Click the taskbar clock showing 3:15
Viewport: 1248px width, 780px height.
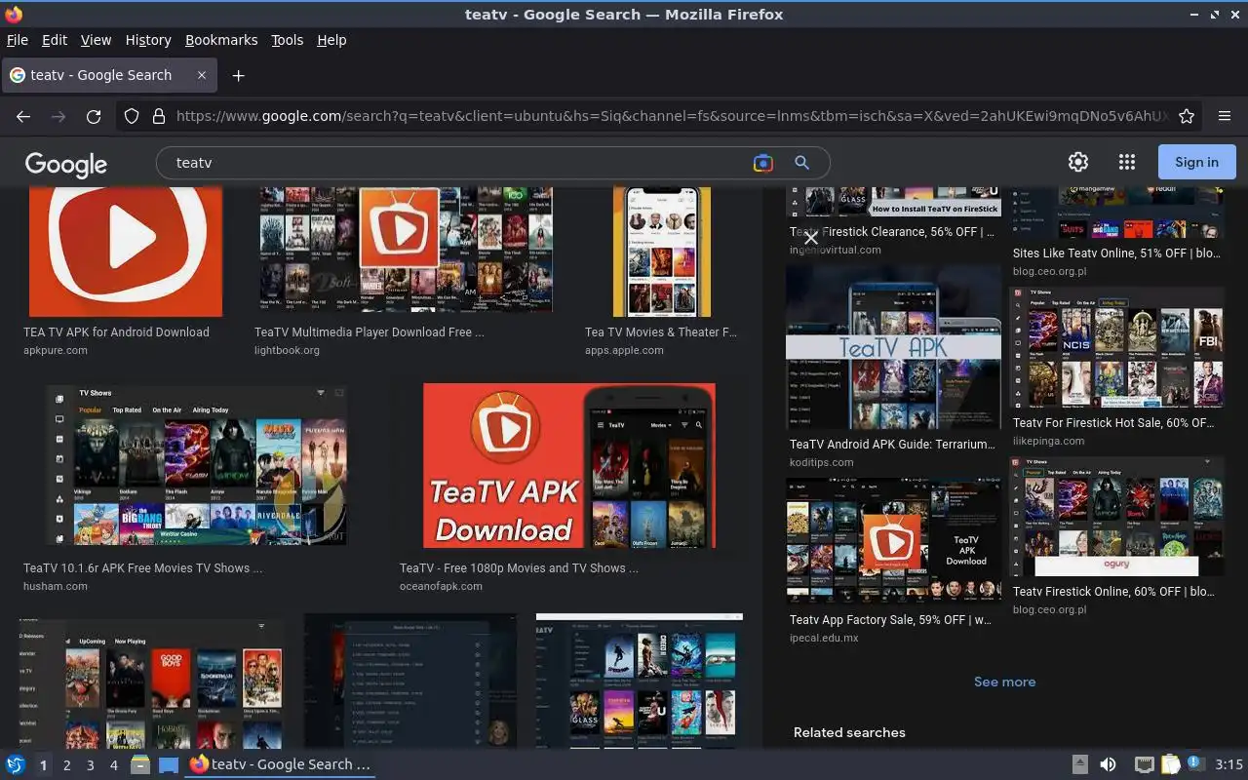coord(1228,764)
